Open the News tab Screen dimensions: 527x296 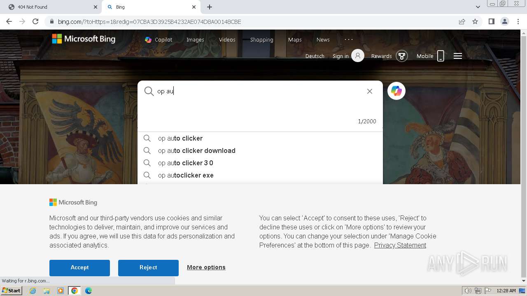(x=323, y=39)
